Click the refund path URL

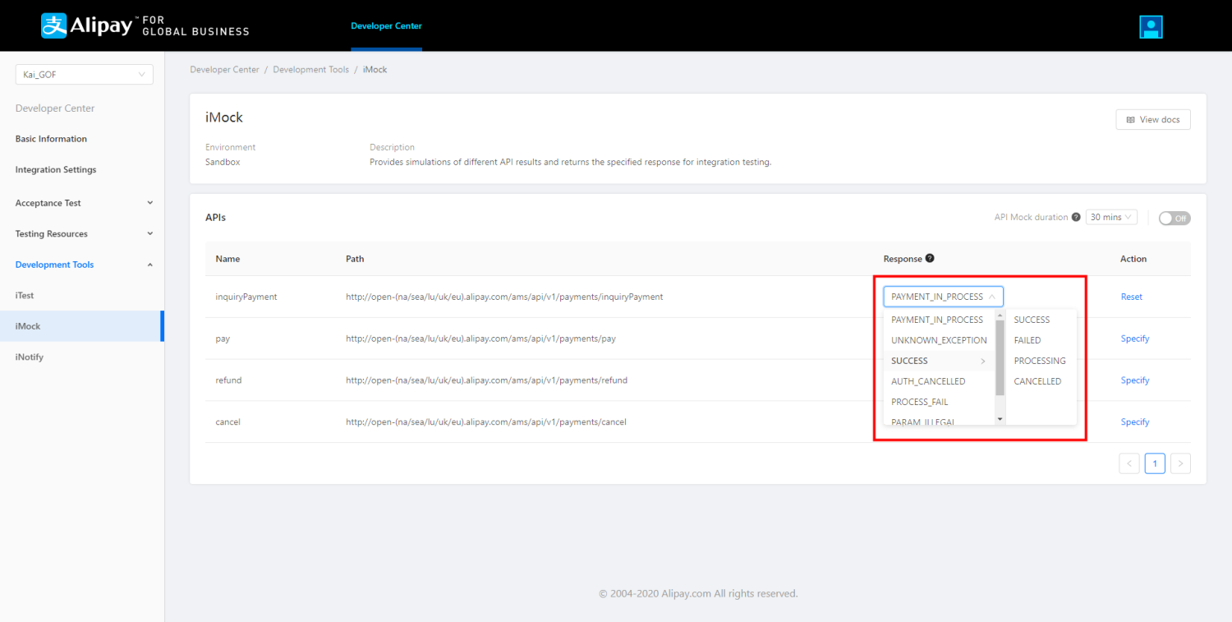(x=486, y=380)
